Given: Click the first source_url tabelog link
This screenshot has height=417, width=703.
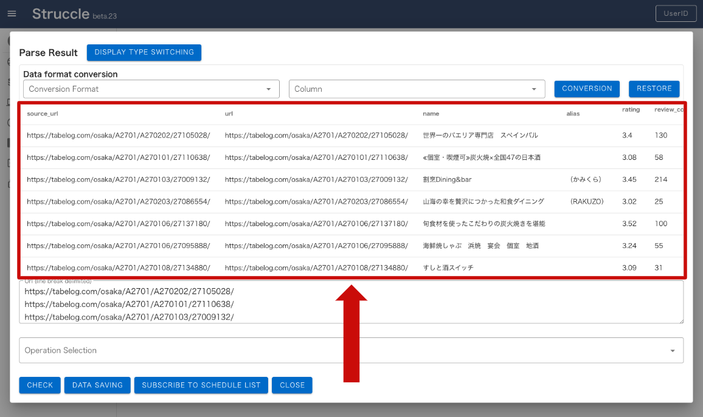Looking at the screenshot, I should point(117,135).
